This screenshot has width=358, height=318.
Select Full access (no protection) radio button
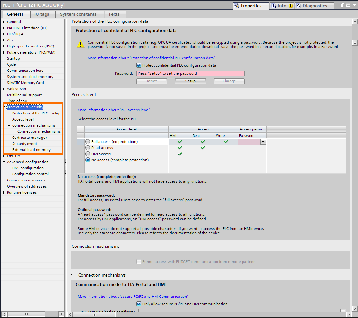pyautogui.click(x=88, y=142)
